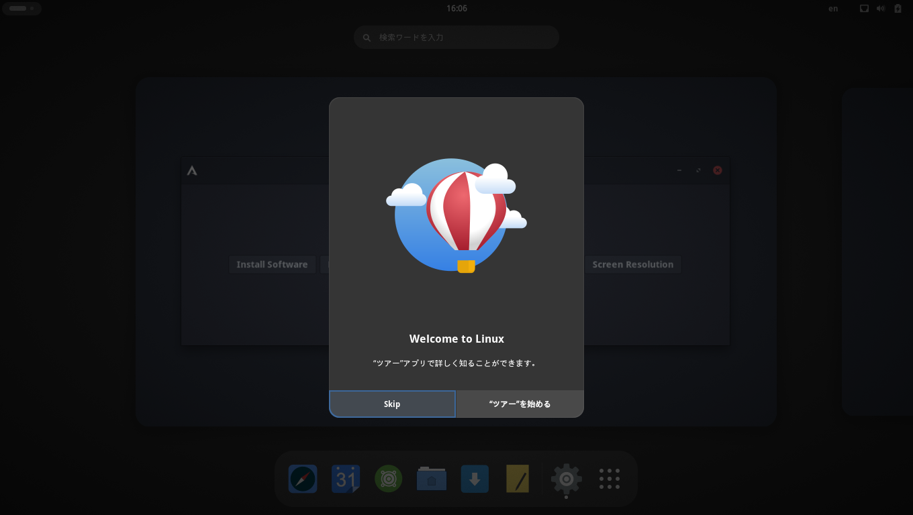This screenshot has width=913, height=515.
Task: Click the volume speaker icon in top bar
Action: 881,9
